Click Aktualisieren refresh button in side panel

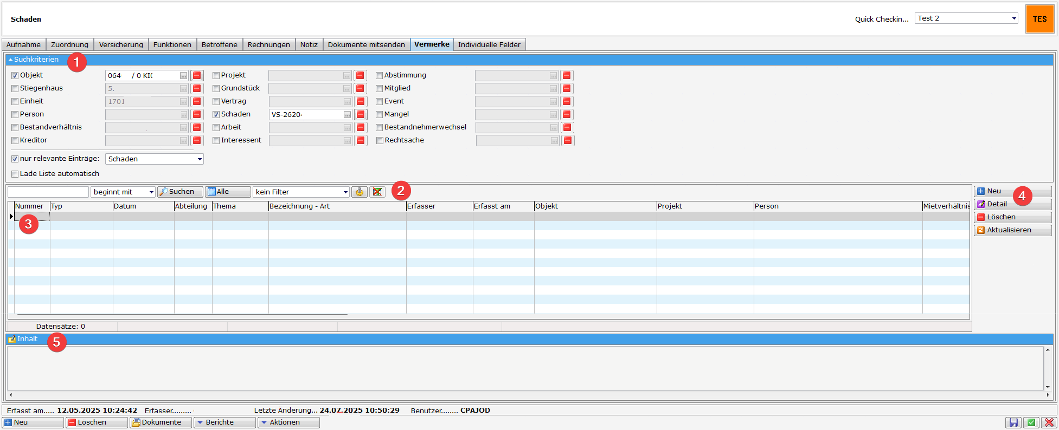tap(1012, 230)
